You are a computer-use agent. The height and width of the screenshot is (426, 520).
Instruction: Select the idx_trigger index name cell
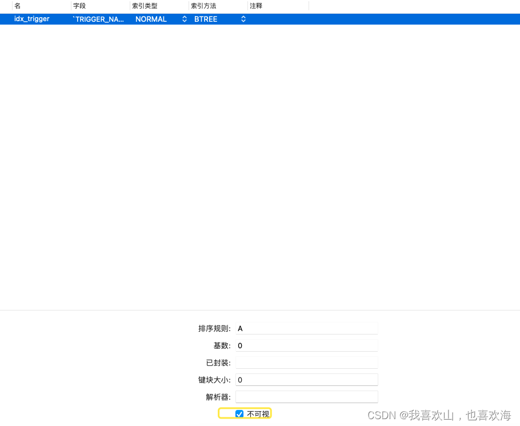[32, 19]
